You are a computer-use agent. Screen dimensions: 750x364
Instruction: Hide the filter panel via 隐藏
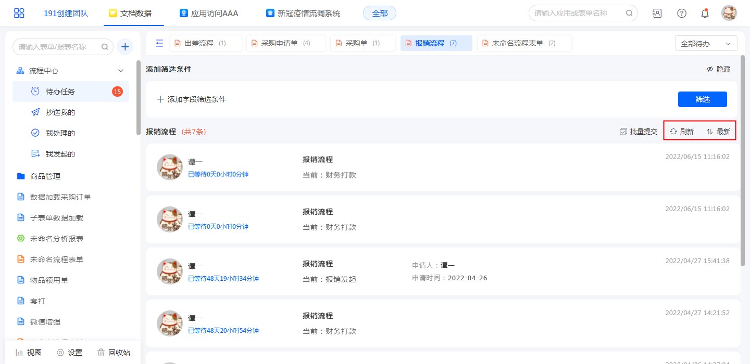click(x=718, y=69)
